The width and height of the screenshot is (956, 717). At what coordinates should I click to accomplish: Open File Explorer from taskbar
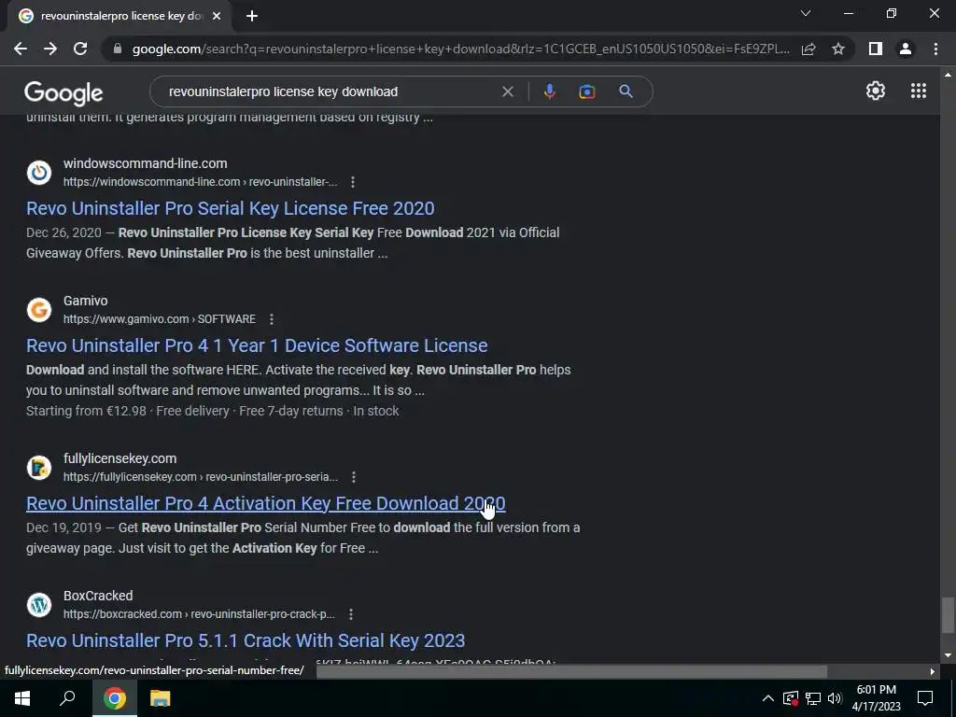161,698
